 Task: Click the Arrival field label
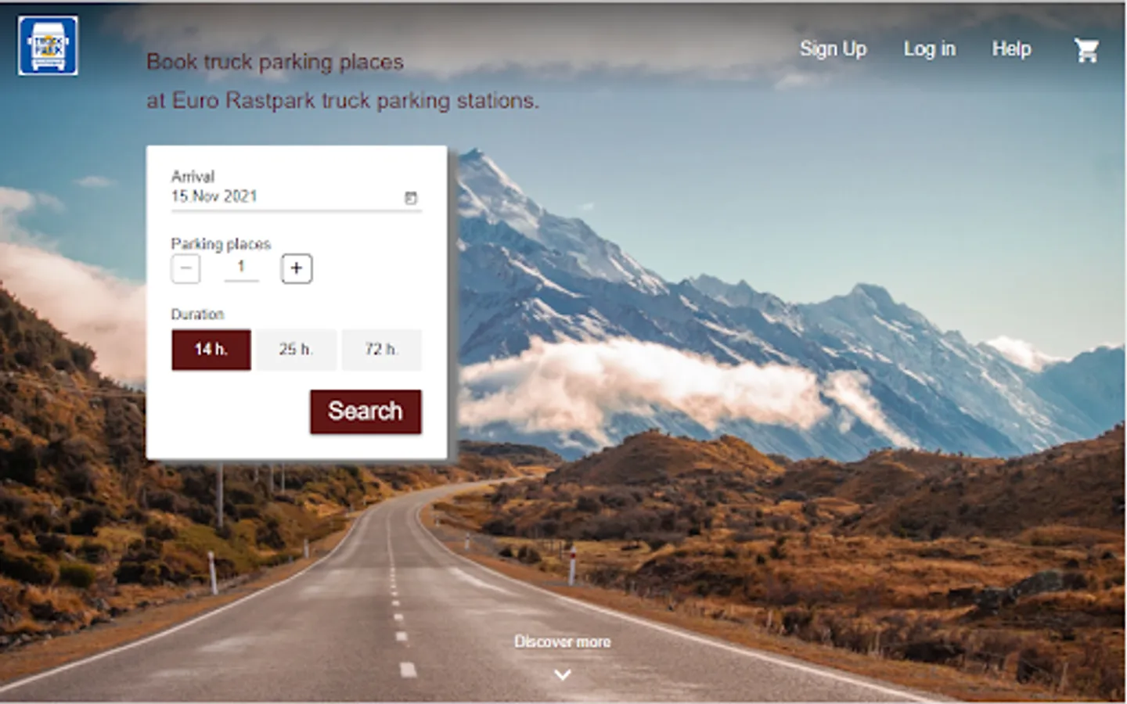click(x=193, y=177)
